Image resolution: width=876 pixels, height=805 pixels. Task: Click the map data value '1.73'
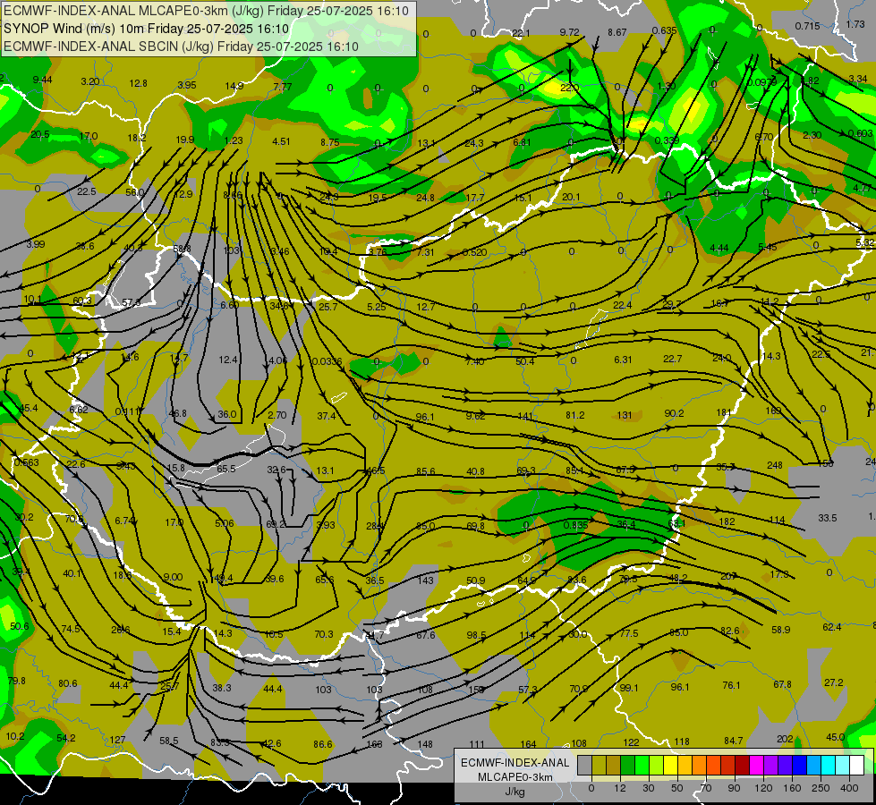(855, 24)
